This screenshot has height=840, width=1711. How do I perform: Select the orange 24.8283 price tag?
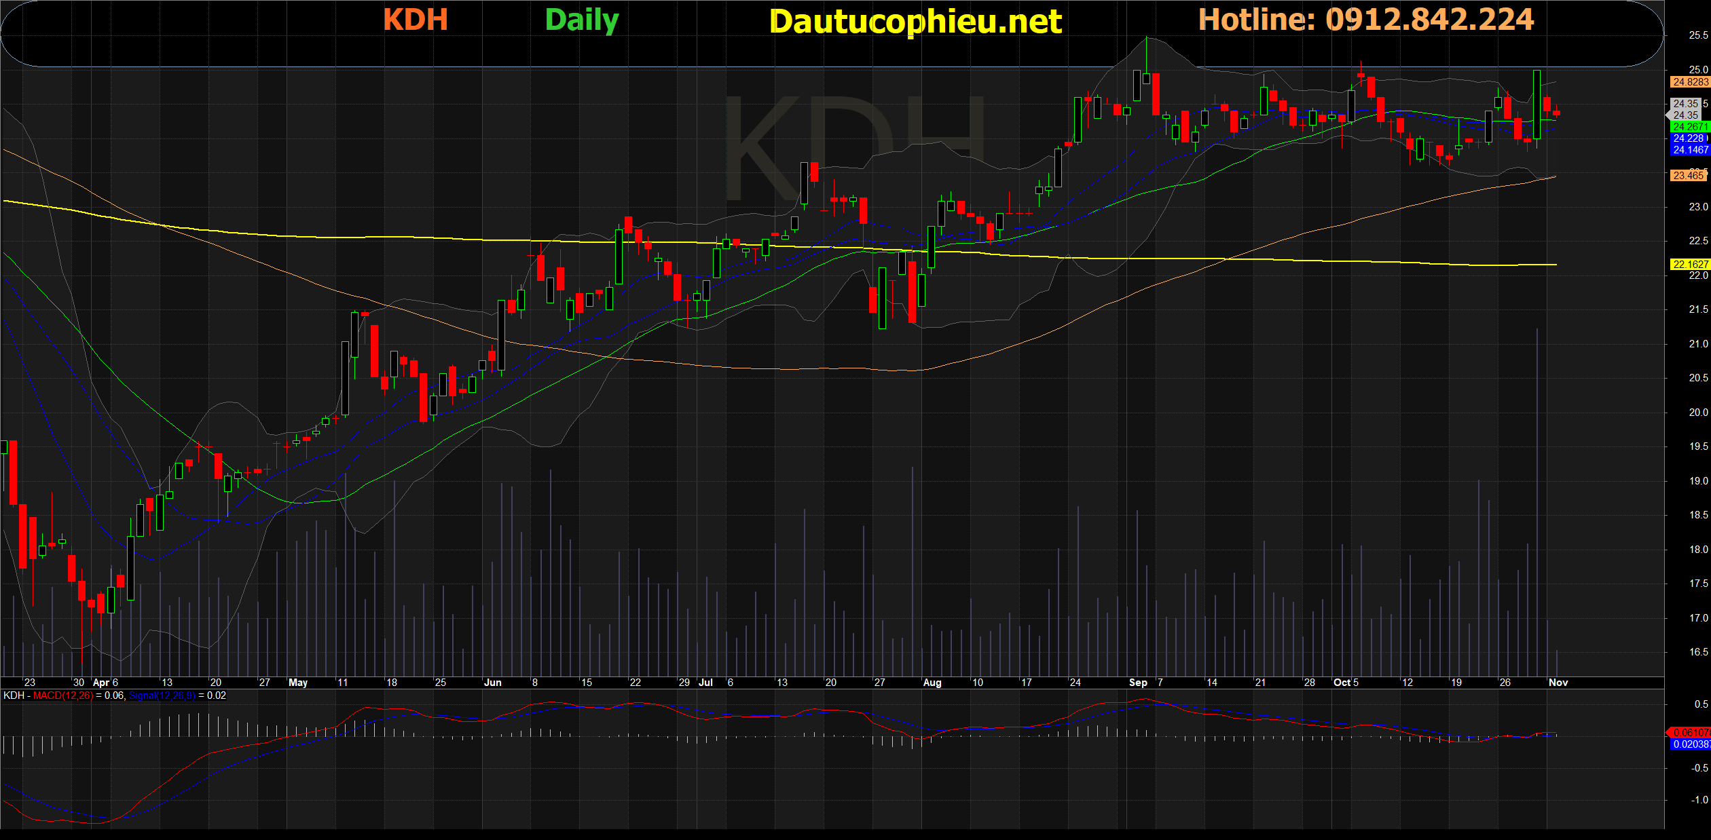click(x=1689, y=82)
